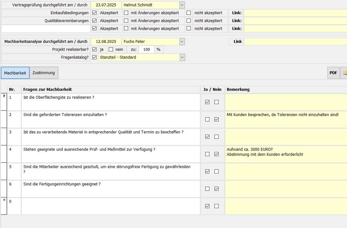347x228 pixels.
Task: Select the row 1 record selector arrow
Action: point(4,96)
